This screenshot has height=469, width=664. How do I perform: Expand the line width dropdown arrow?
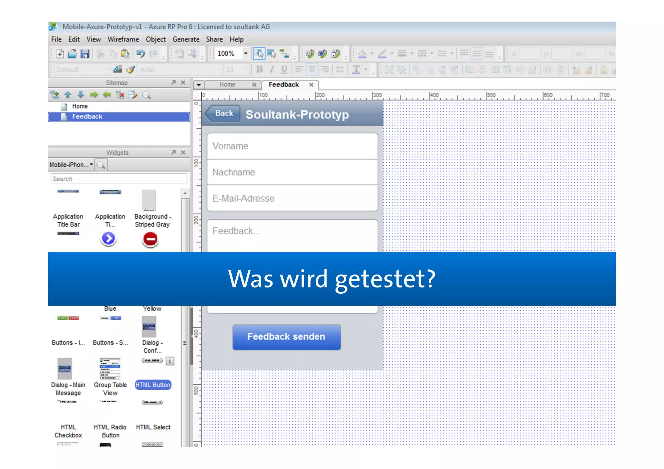click(x=412, y=53)
